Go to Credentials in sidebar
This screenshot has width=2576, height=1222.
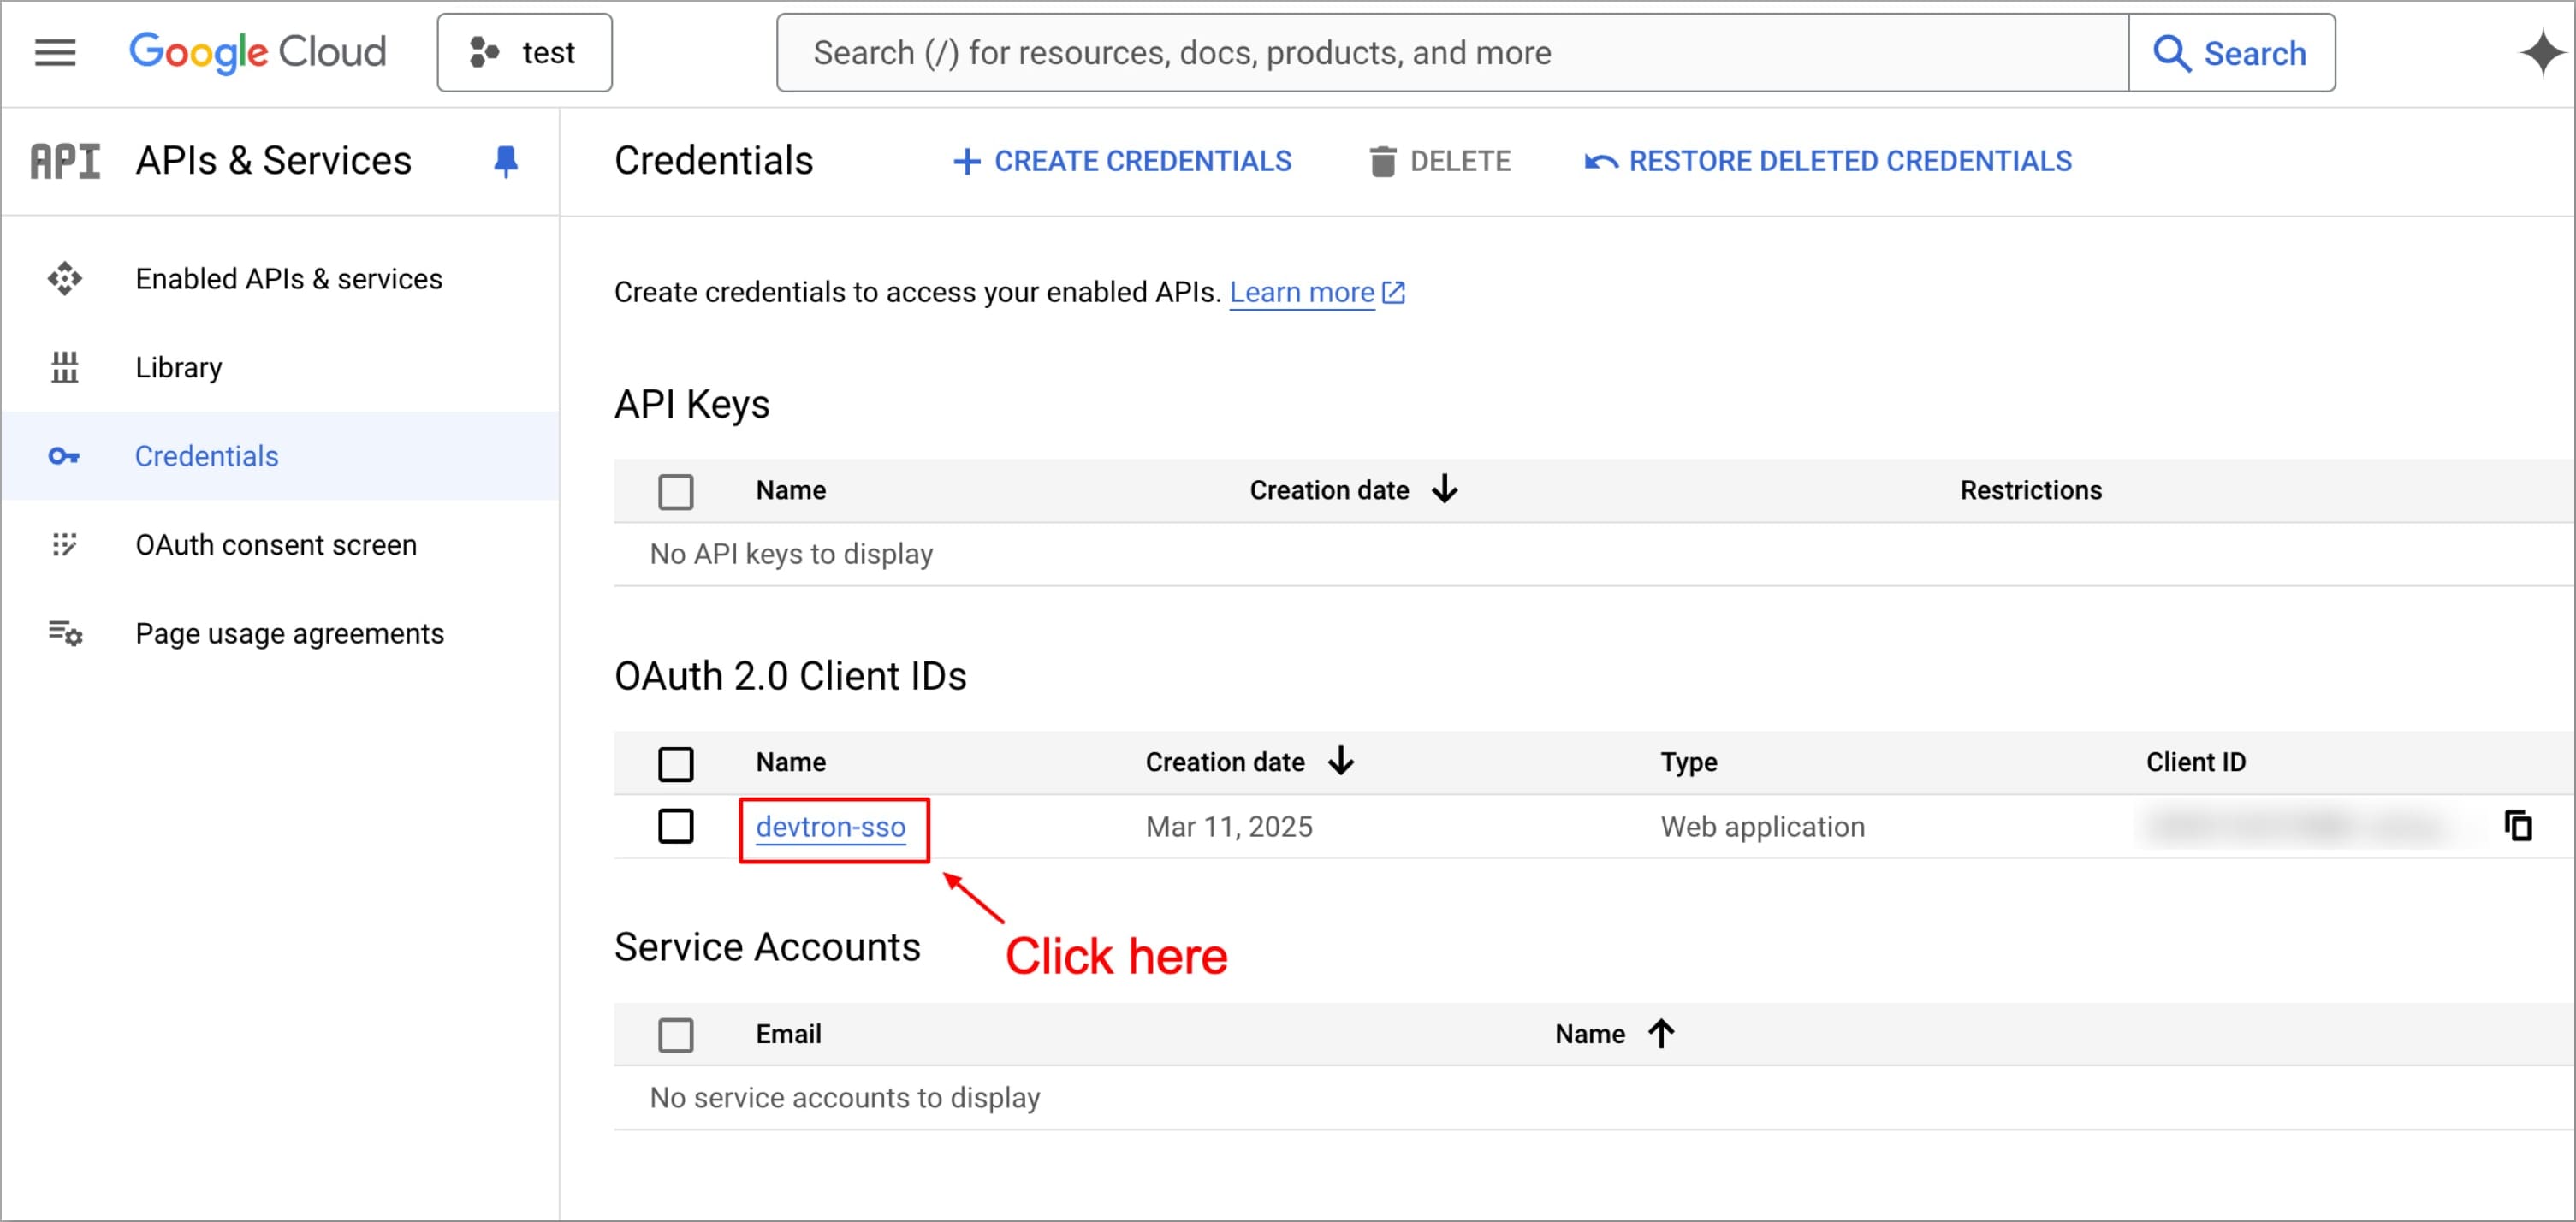coord(206,456)
